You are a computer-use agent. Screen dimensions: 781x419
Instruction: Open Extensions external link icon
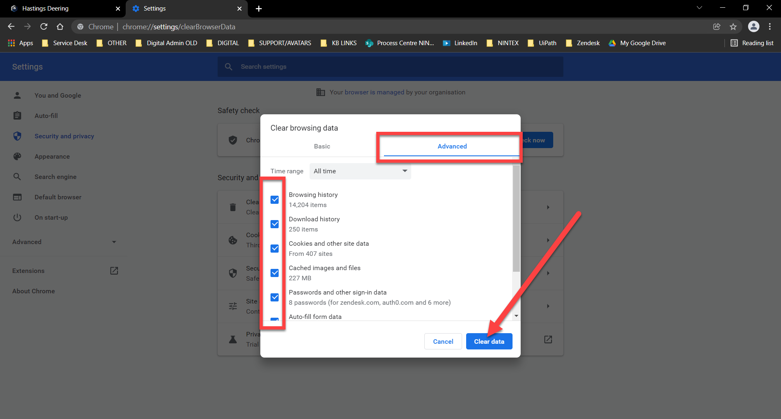point(114,271)
